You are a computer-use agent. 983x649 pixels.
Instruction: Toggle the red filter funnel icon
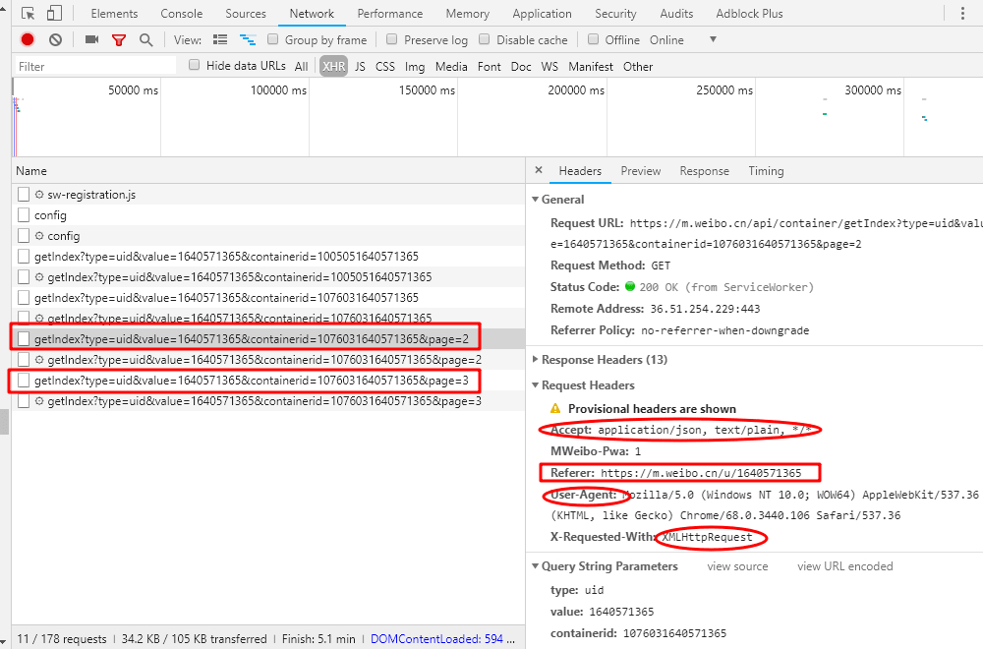(119, 39)
